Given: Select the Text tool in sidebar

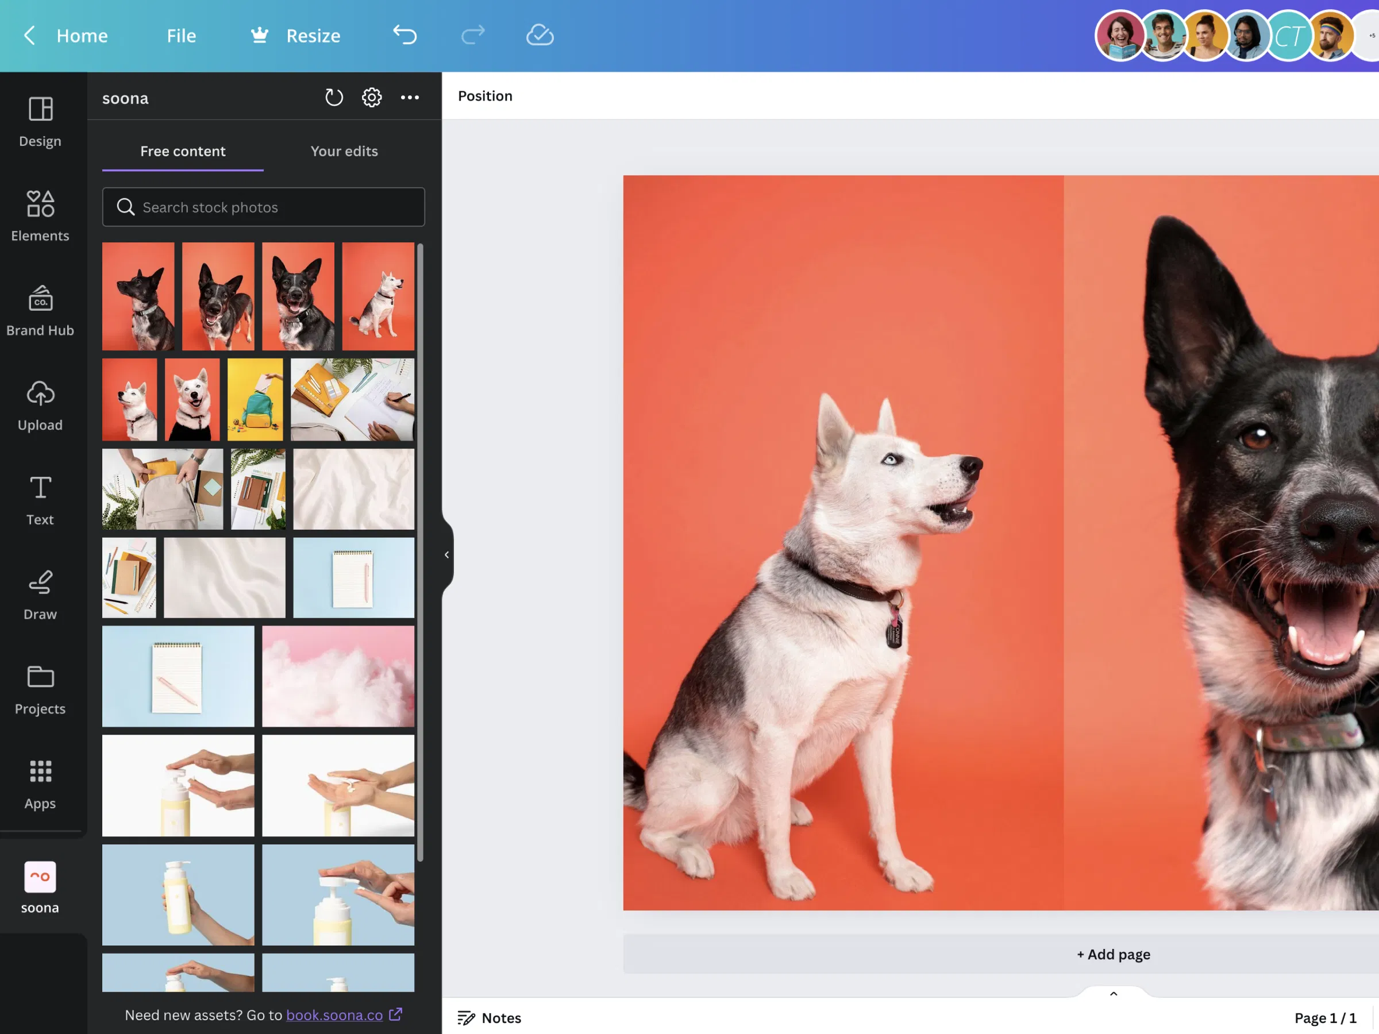Looking at the screenshot, I should tap(40, 500).
